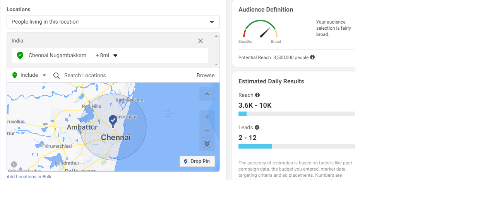Image resolution: width=480 pixels, height=203 pixels.
Task: Click the map locate target icon
Action: [207, 144]
